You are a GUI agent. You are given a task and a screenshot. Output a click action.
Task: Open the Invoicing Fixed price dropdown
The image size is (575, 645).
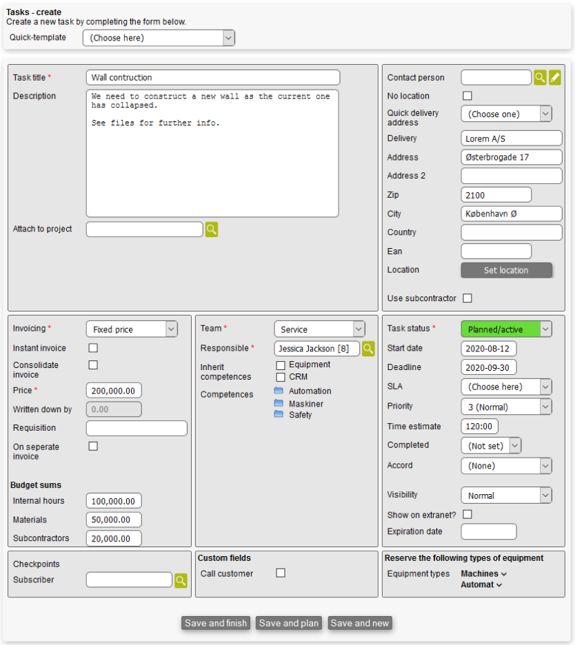[132, 329]
